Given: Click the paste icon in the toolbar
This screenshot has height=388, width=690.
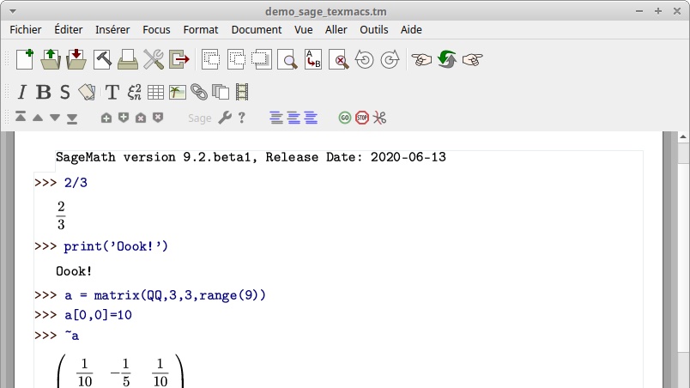Looking at the screenshot, I should 262,59.
